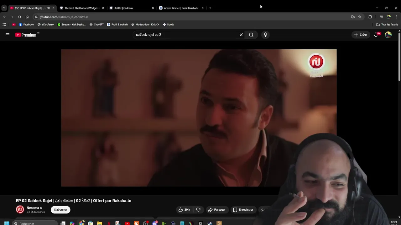The width and height of the screenshot is (401, 225).
Task: Click the taskbar Rechercher search box
Action: coord(35,223)
